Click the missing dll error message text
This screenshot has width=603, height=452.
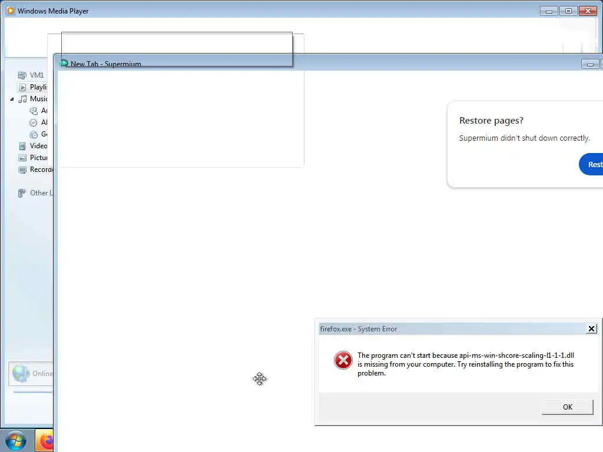[466, 364]
